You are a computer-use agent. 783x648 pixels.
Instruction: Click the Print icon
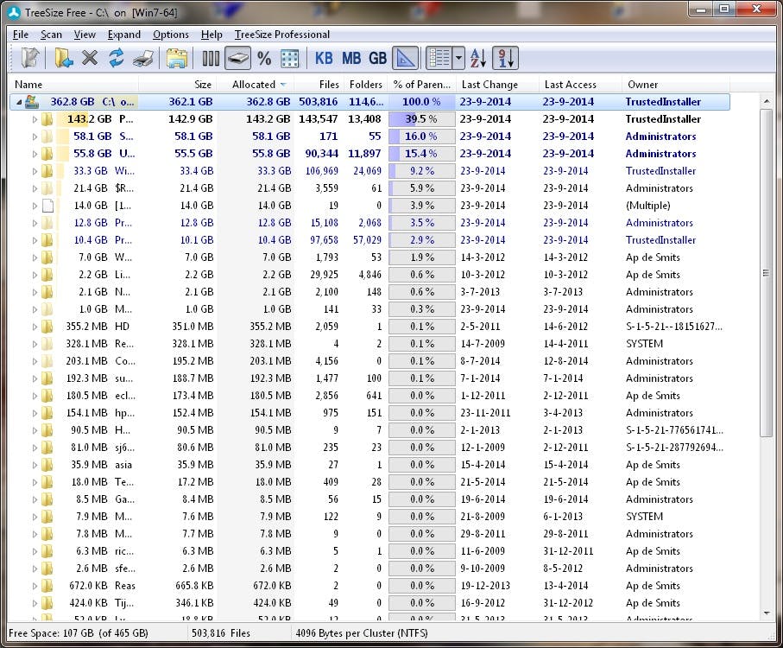click(x=144, y=58)
